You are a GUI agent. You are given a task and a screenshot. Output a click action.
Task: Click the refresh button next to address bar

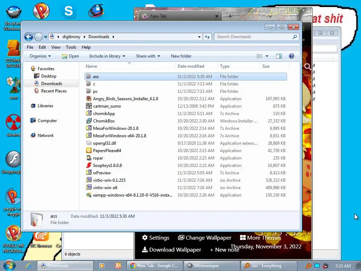tap(207, 37)
